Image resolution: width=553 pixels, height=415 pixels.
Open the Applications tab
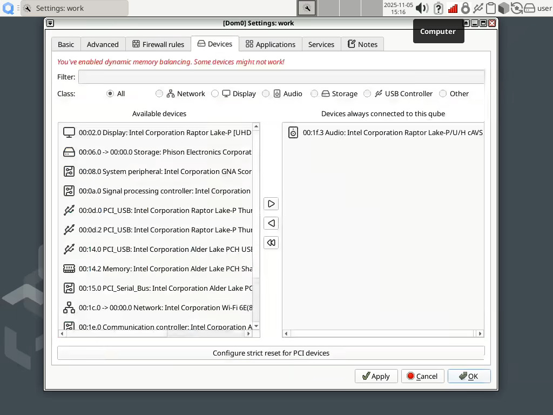point(271,44)
